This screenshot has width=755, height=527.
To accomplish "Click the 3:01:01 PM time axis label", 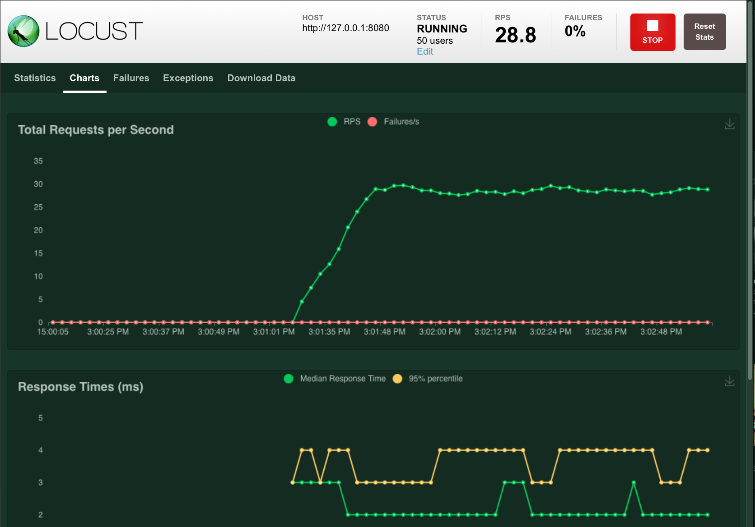I will (x=274, y=332).
